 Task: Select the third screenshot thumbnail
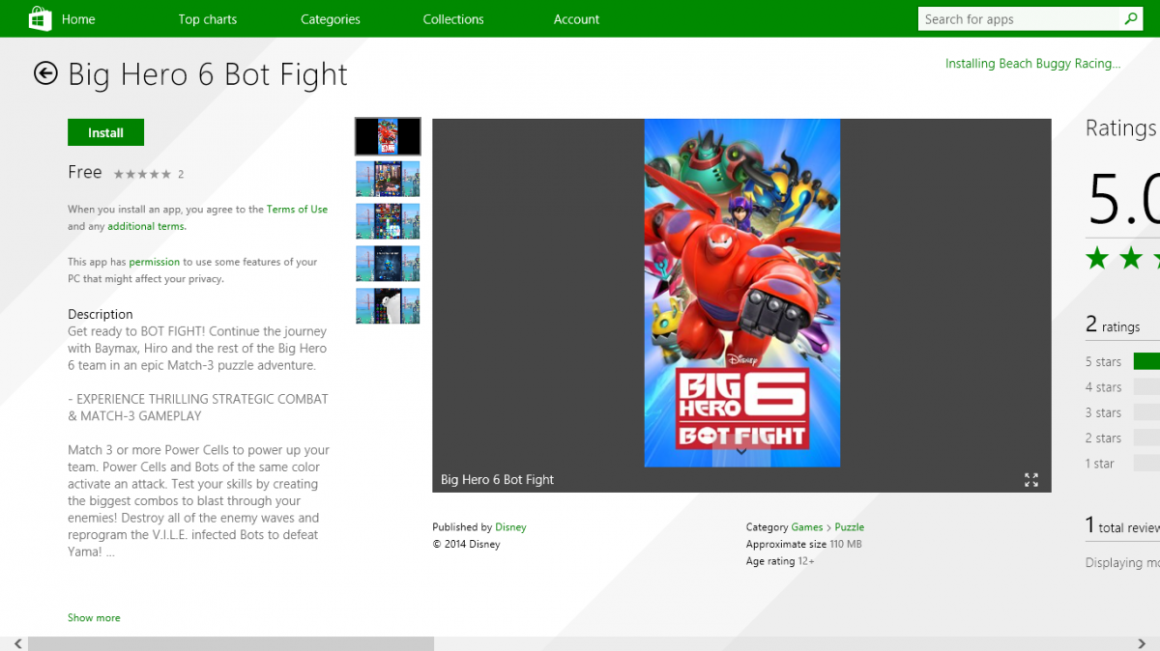click(388, 221)
